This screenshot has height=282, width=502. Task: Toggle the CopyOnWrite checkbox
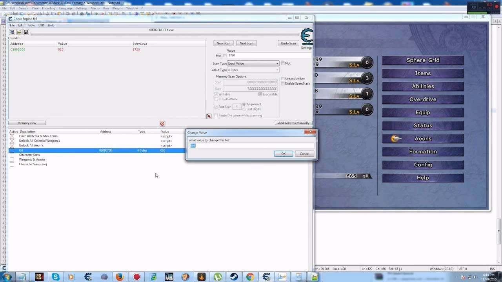click(x=216, y=99)
